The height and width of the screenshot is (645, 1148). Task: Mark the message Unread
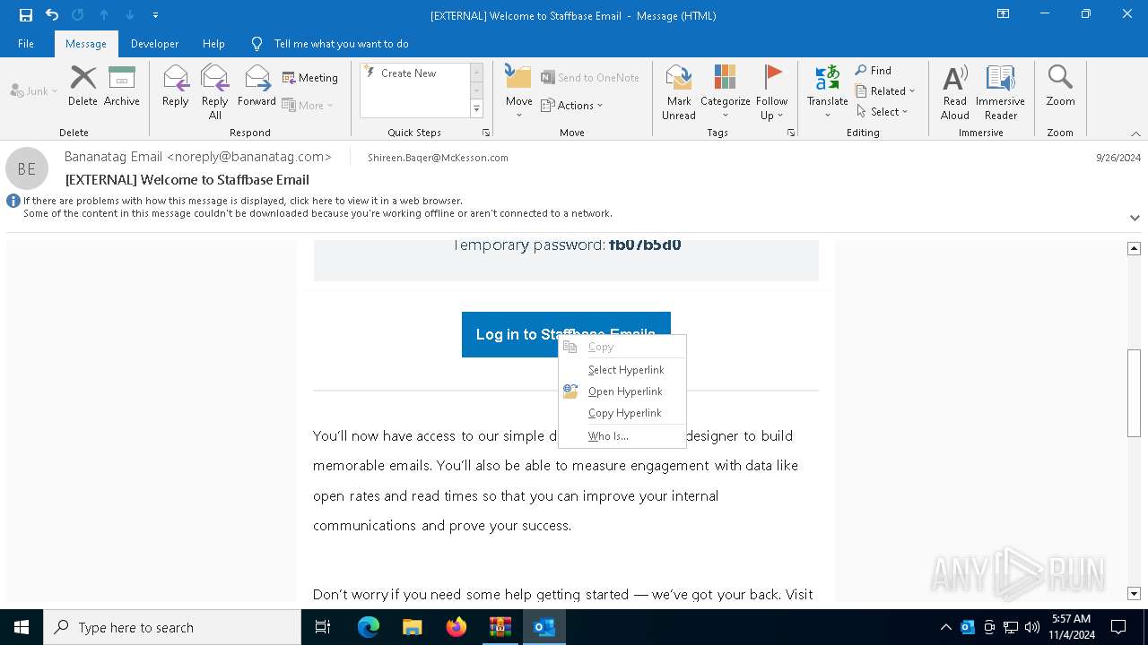point(679,92)
